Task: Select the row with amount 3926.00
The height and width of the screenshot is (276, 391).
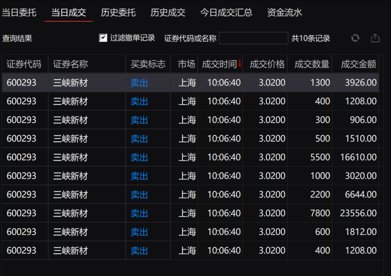Action: click(x=190, y=83)
